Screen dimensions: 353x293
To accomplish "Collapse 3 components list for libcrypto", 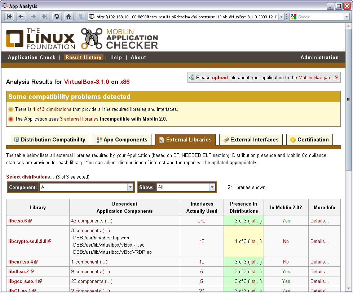I will [91, 230].
